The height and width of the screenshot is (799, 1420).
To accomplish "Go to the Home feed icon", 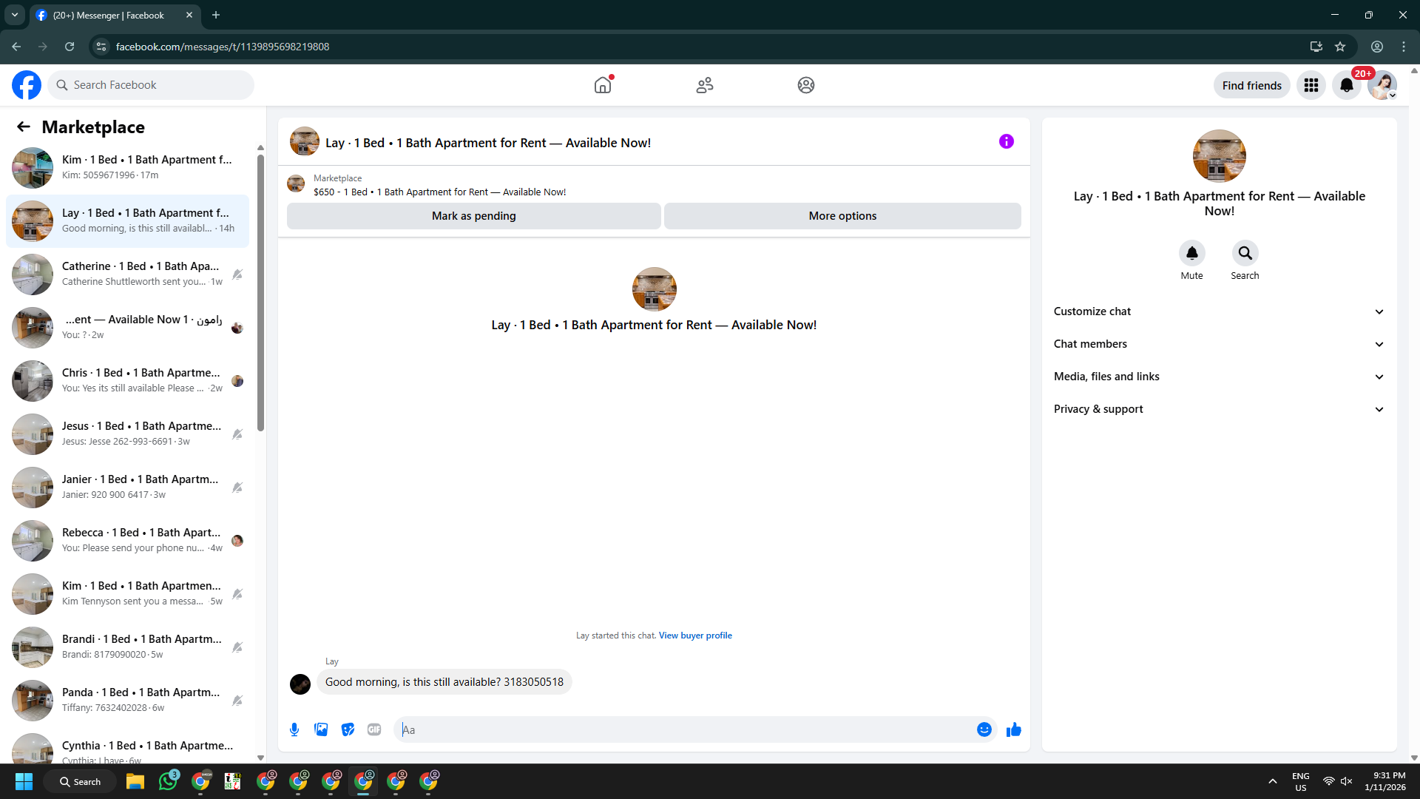I will coord(603,85).
